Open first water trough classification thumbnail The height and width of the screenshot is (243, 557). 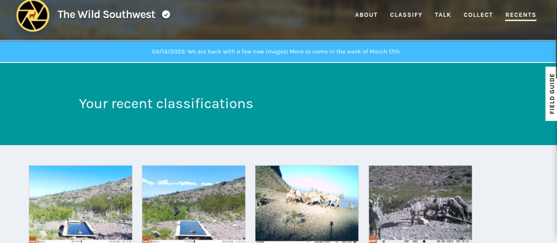click(81, 204)
